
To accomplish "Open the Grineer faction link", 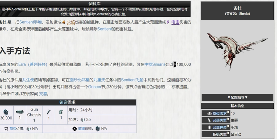I will coord(95,87).
